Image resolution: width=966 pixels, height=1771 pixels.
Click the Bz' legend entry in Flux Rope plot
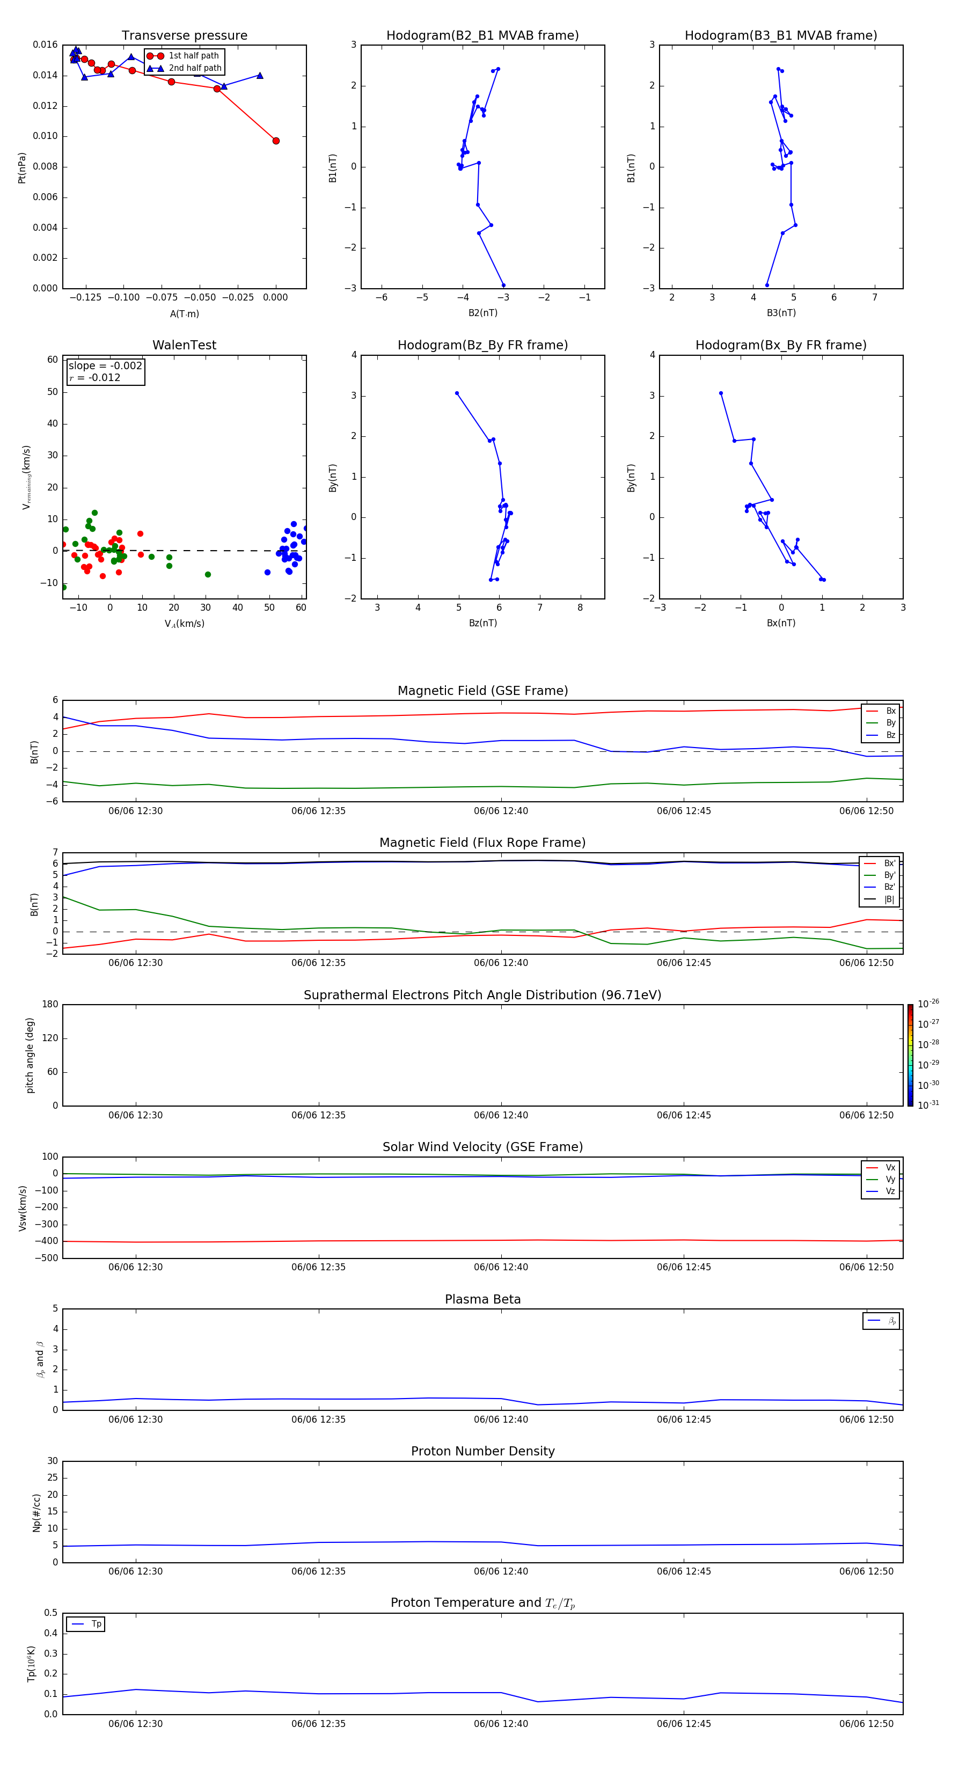880,887
